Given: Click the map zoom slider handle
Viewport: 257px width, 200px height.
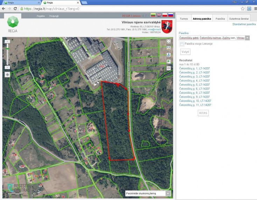Looking at the screenshot, I should tap(7, 49).
